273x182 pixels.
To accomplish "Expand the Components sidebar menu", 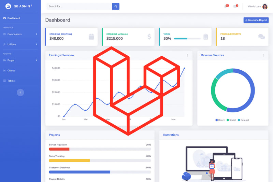I will pos(20,34).
